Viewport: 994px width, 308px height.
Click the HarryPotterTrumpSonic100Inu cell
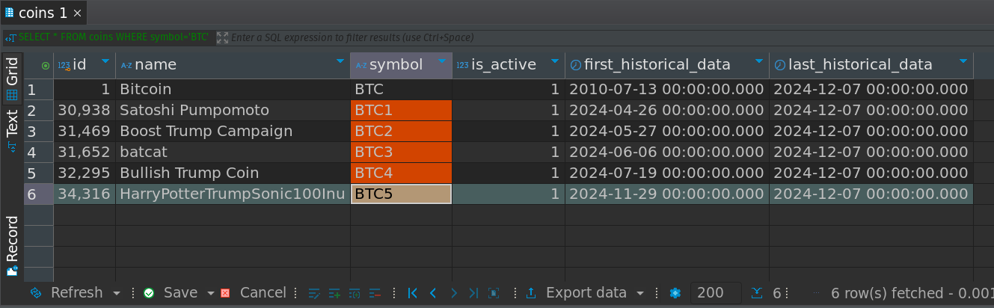233,194
